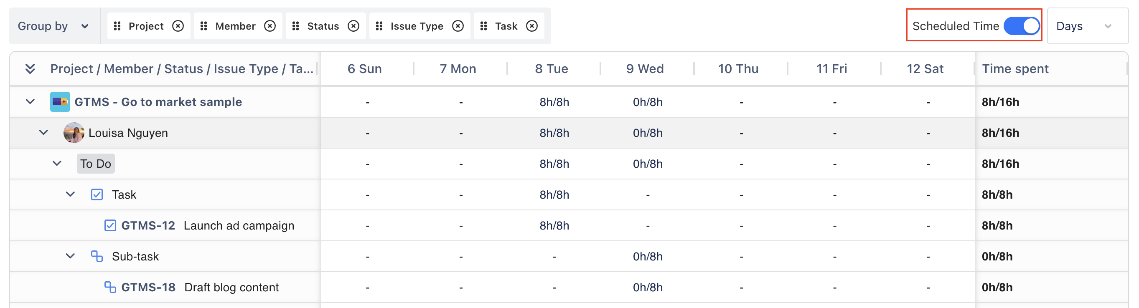This screenshot has height=308, width=1139.
Task: Collapse the Louisa Nguyen member row
Action: click(43, 132)
